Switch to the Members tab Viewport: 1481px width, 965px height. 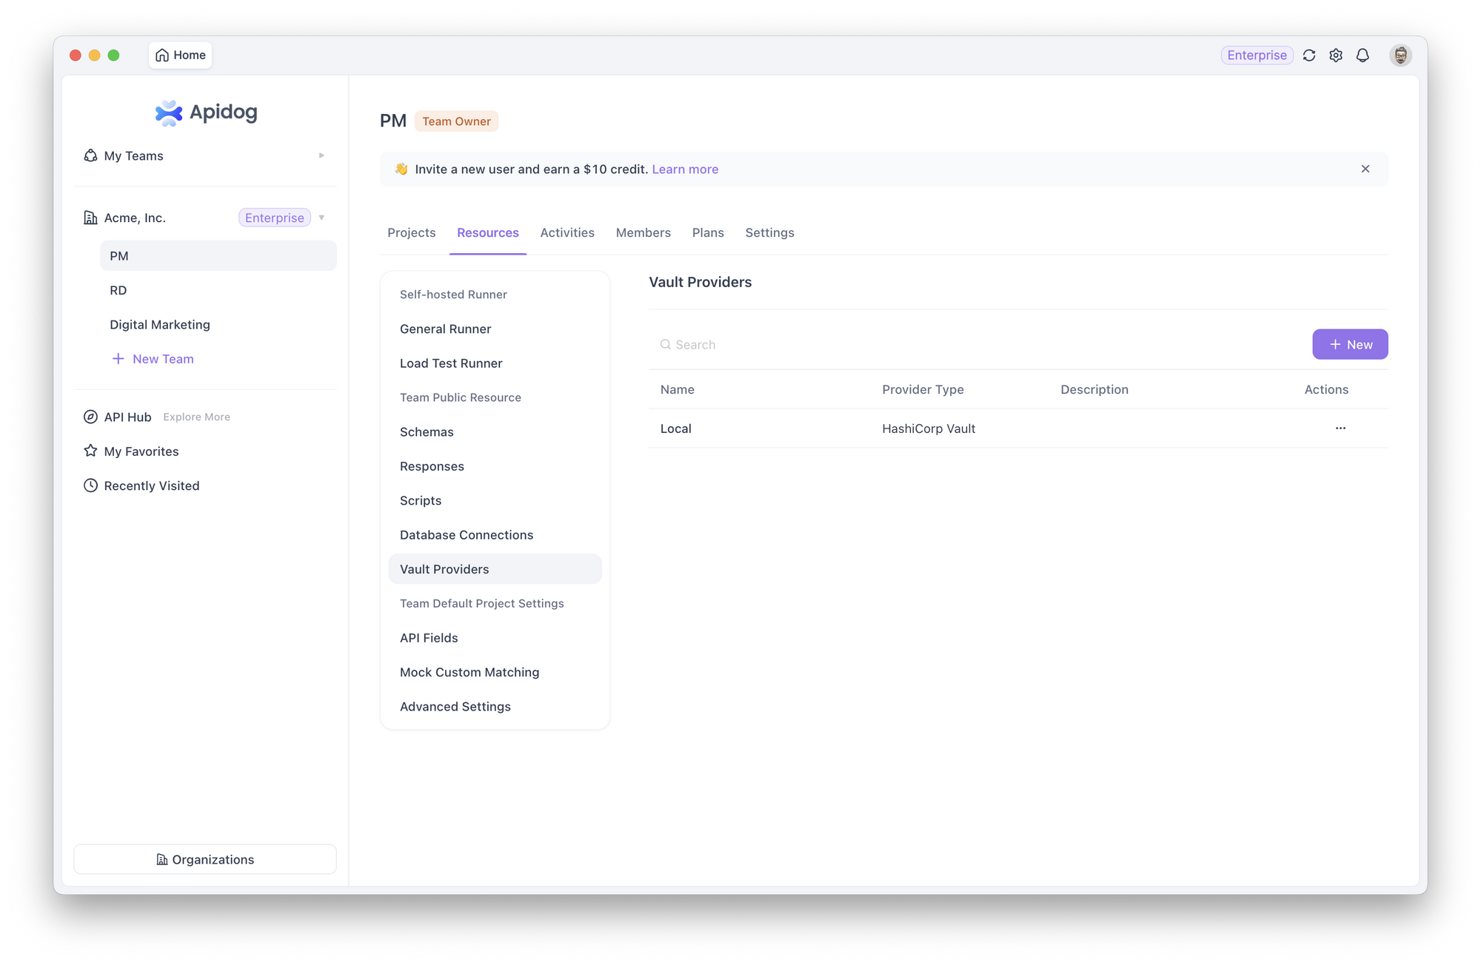pyautogui.click(x=643, y=232)
